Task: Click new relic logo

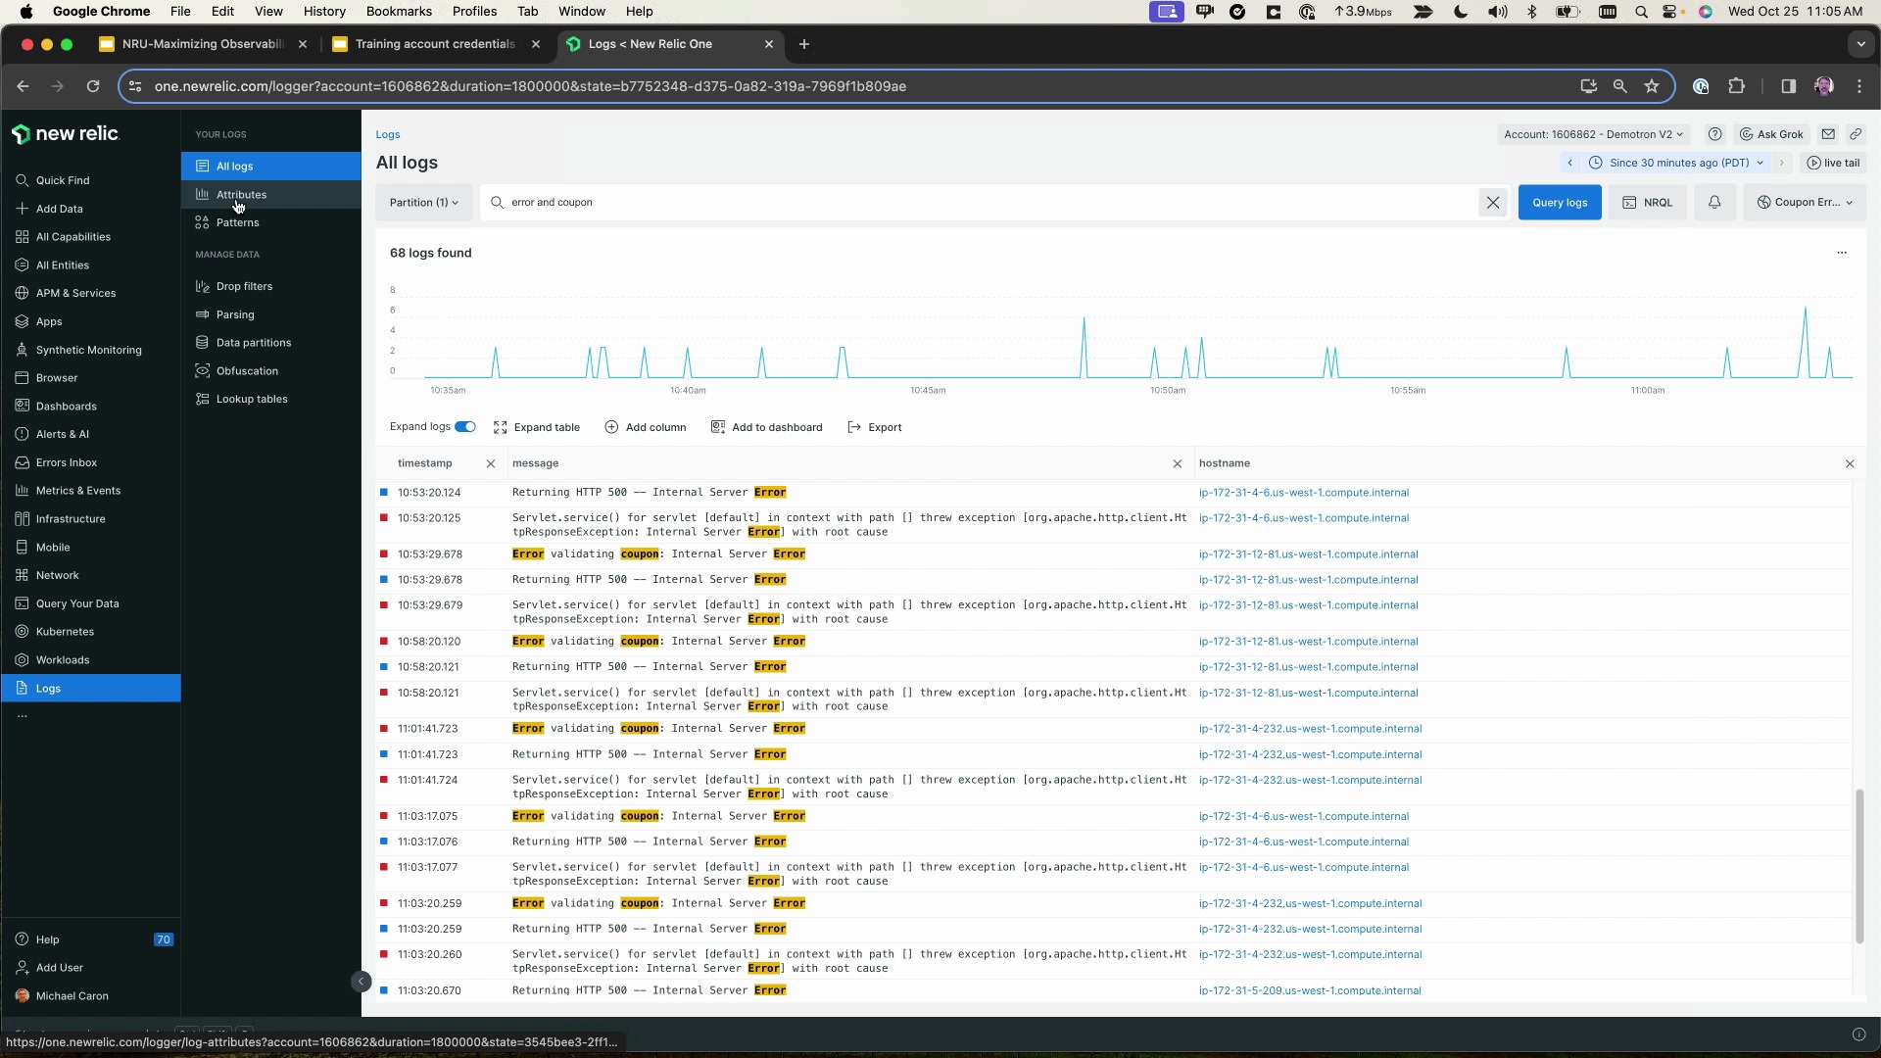Action: pyautogui.click(x=66, y=134)
